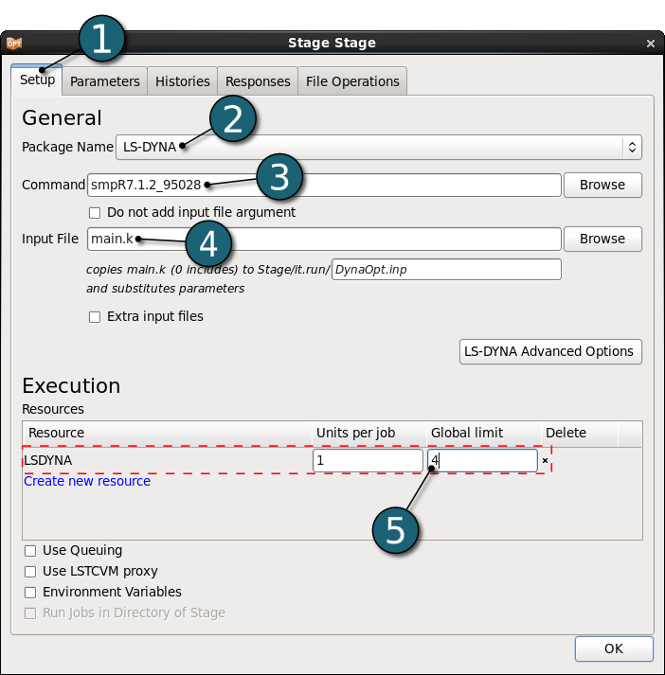Confirm with the OK button

[614, 648]
